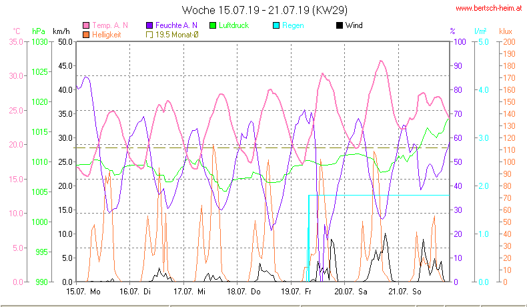Image resolution: width=527 pixels, height=307 pixels.
Task: Click the 25.0 value on wind axis
Action: click(65, 162)
